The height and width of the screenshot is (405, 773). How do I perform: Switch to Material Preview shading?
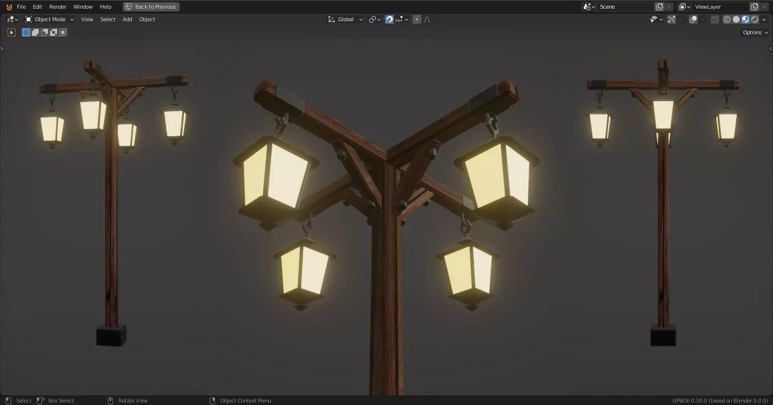pyautogui.click(x=745, y=19)
